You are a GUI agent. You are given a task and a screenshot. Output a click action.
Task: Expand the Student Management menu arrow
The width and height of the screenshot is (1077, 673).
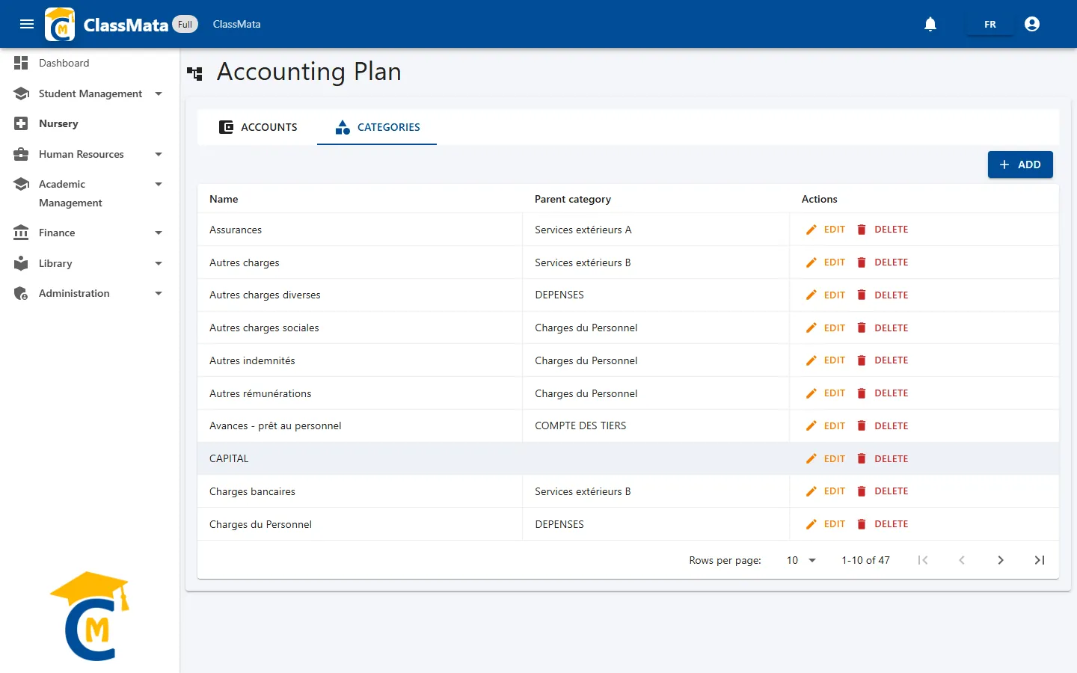click(159, 93)
